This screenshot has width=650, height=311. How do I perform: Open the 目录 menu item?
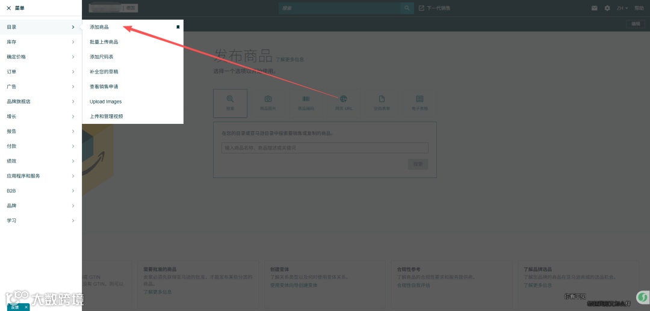coord(41,27)
